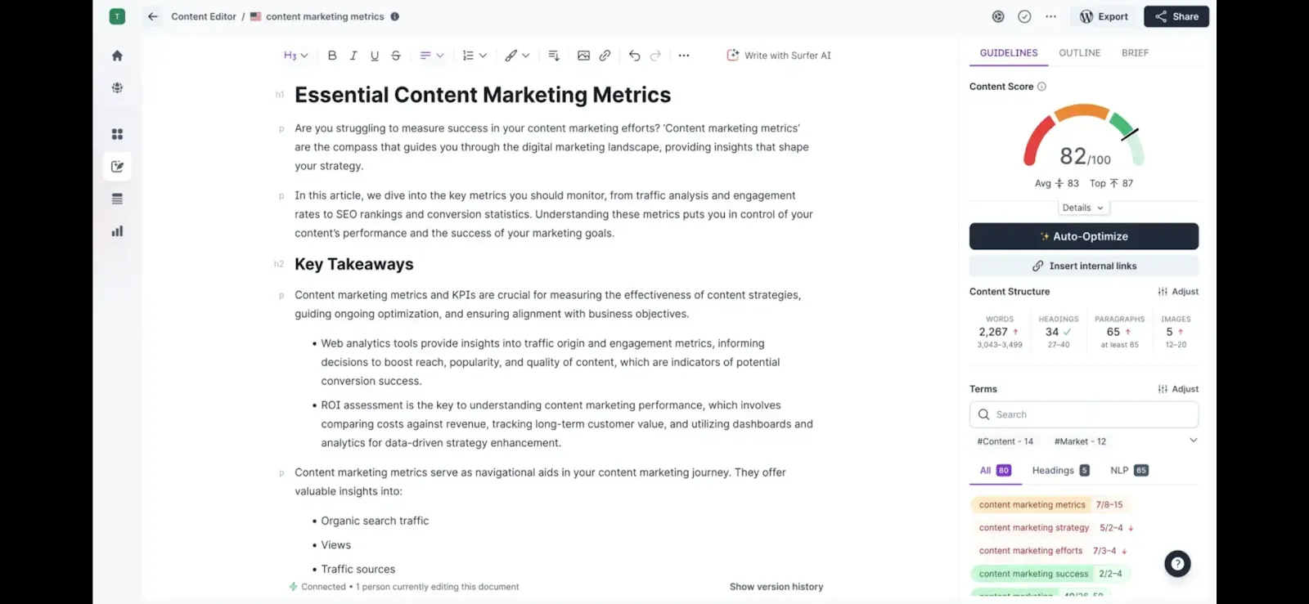Open the highlighter pen dropdown

(517, 56)
